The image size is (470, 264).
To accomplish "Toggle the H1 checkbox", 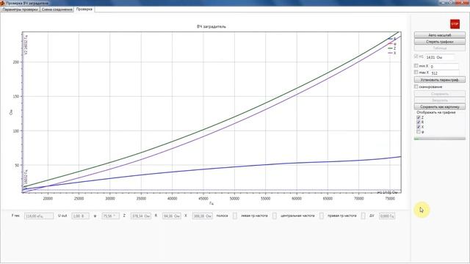I will tap(416, 56).
